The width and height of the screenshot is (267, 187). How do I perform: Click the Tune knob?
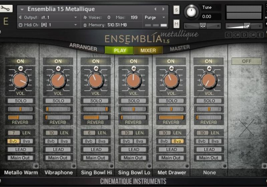pos(191,12)
